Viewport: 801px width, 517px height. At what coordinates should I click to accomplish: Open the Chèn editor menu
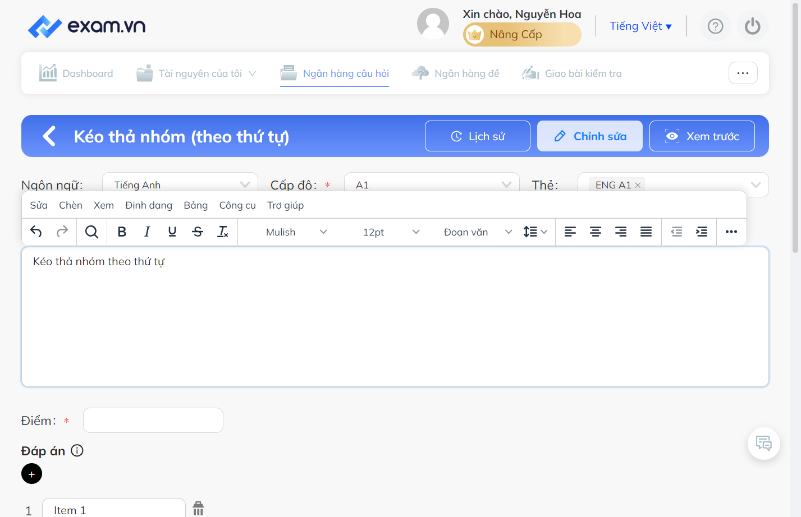pos(71,205)
